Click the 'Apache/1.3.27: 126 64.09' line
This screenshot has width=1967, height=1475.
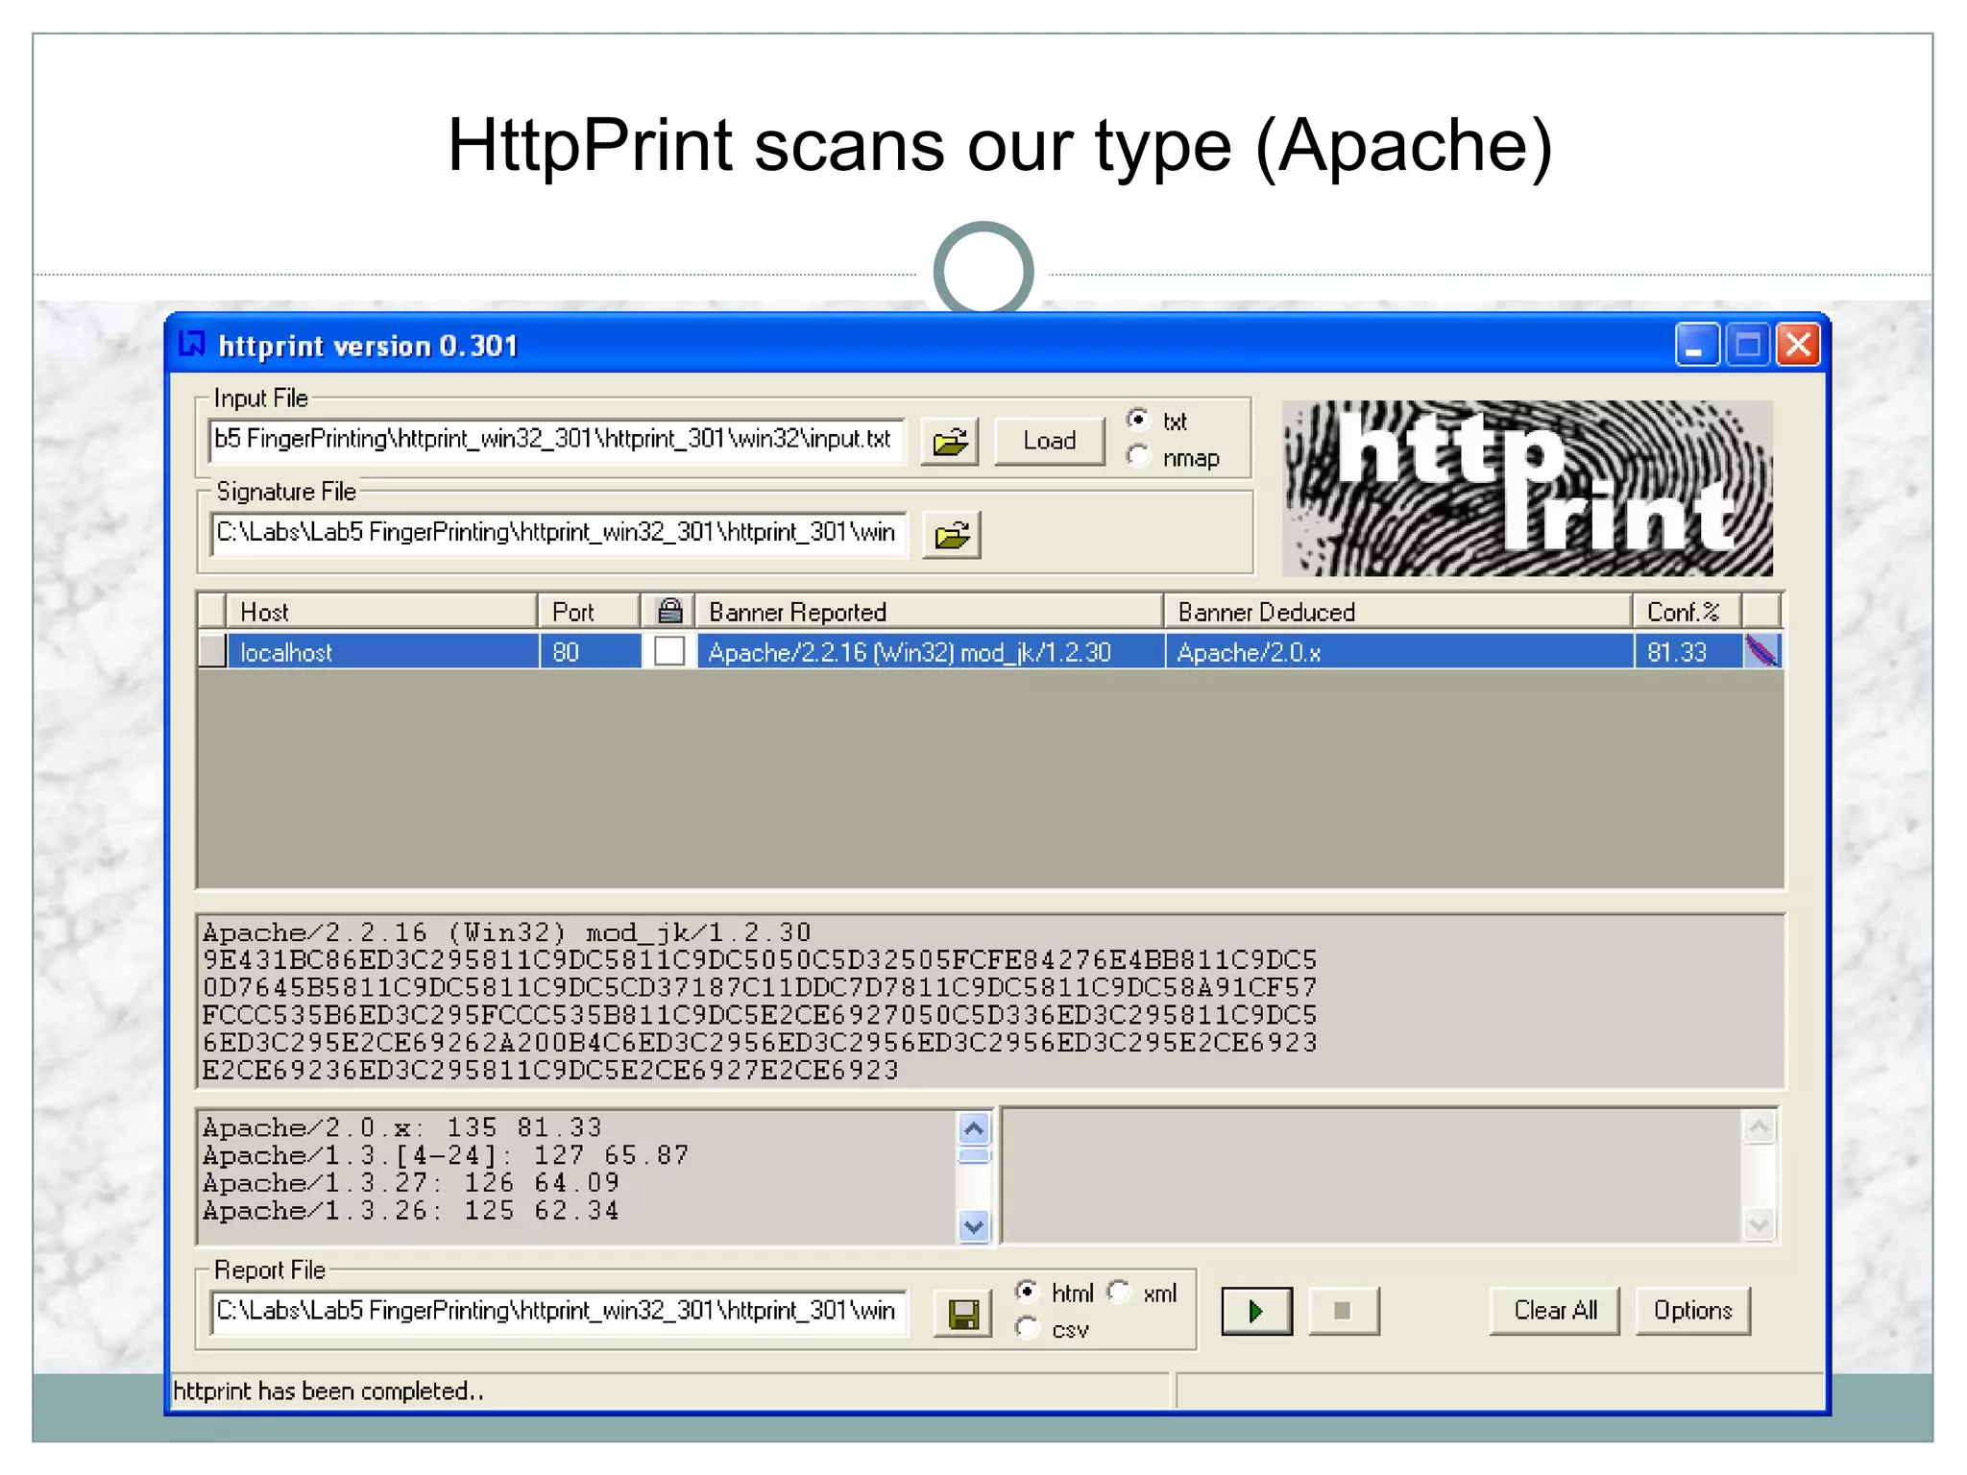pyautogui.click(x=411, y=1182)
